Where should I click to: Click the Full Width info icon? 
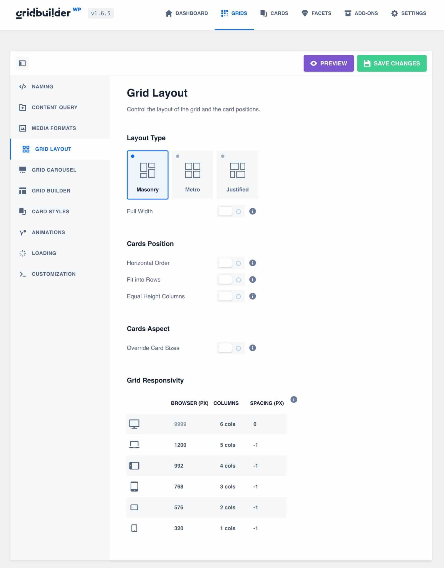click(252, 211)
